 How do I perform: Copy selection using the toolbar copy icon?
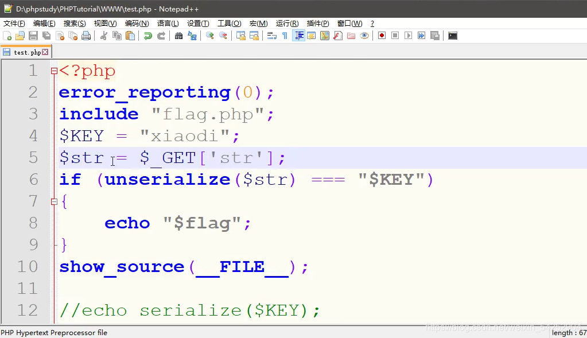[117, 36]
